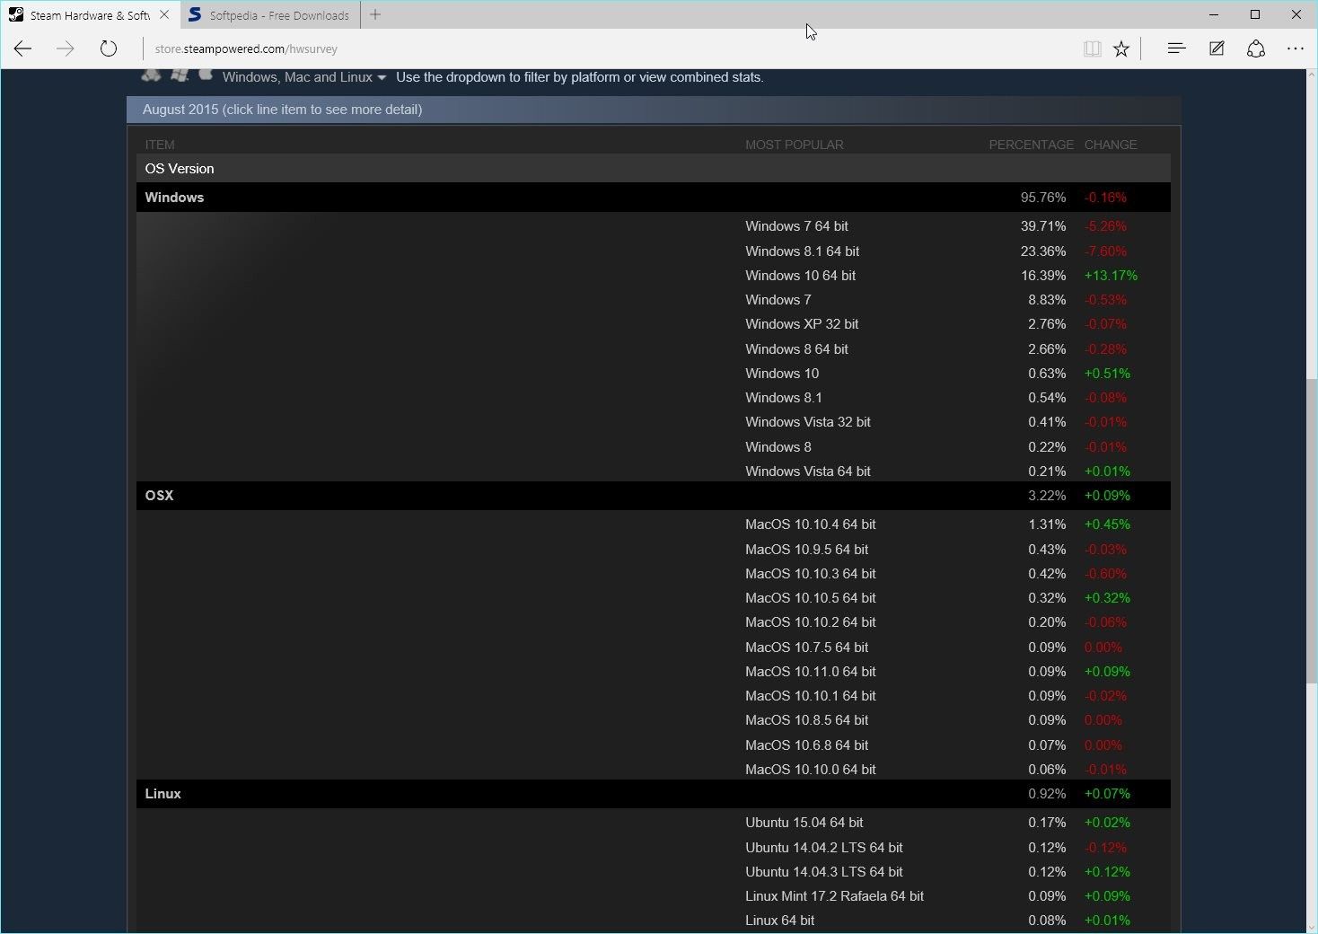Add page to favorites star icon
The height and width of the screenshot is (934, 1318).
click(1121, 49)
